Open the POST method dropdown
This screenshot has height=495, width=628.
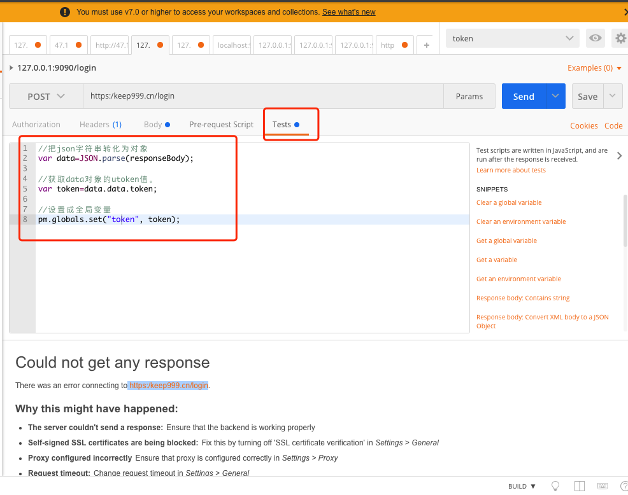coord(46,96)
